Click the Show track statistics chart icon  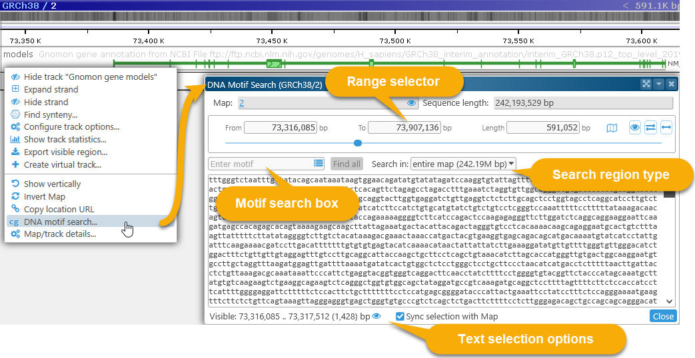tap(15, 140)
